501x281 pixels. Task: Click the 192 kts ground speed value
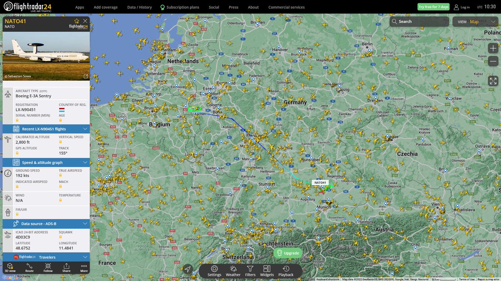[23, 176]
